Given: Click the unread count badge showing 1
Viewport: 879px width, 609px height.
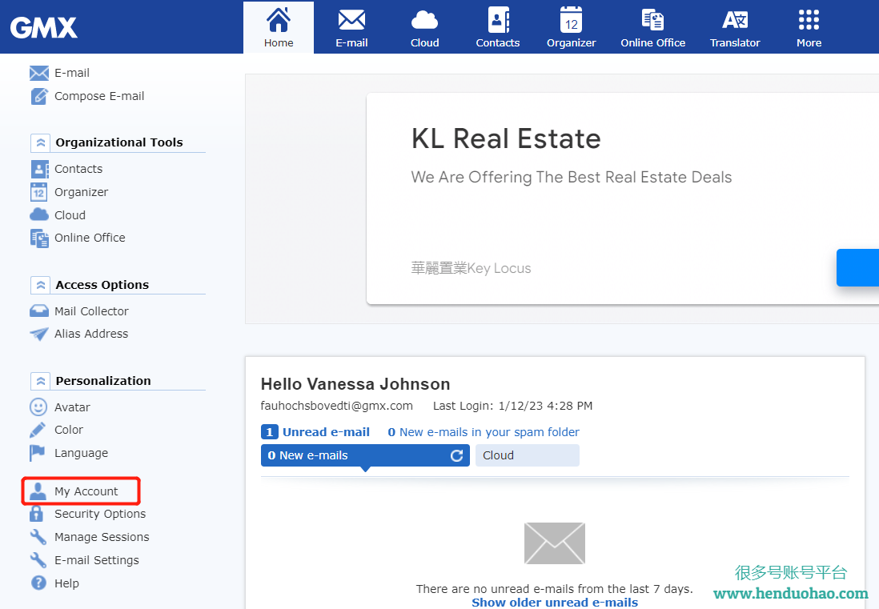Looking at the screenshot, I should 269,432.
